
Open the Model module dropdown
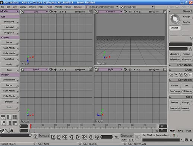point(10,11)
